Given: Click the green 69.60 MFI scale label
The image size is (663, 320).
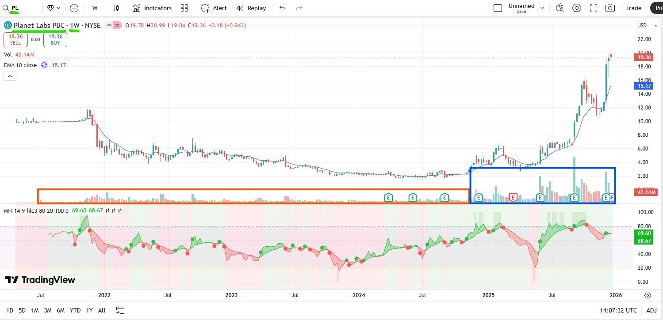Looking at the screenshot, I should (x=644, y=233).
